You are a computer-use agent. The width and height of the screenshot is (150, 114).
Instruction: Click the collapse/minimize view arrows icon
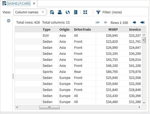point(85,12)
